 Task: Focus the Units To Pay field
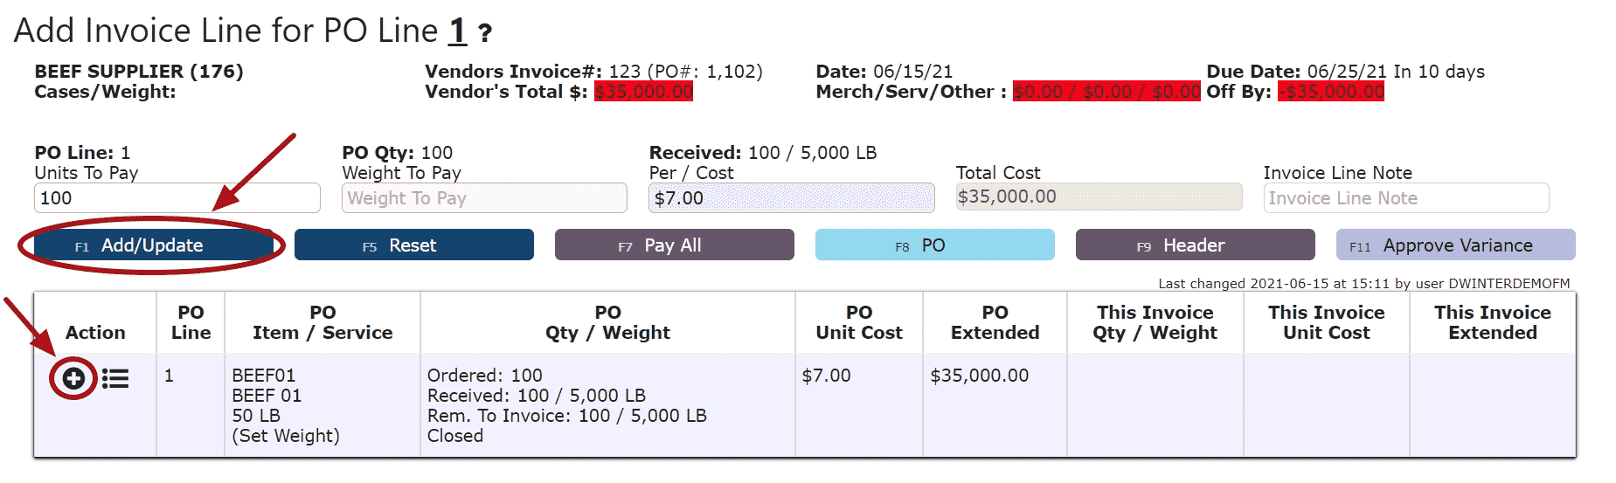click(177, 198)
